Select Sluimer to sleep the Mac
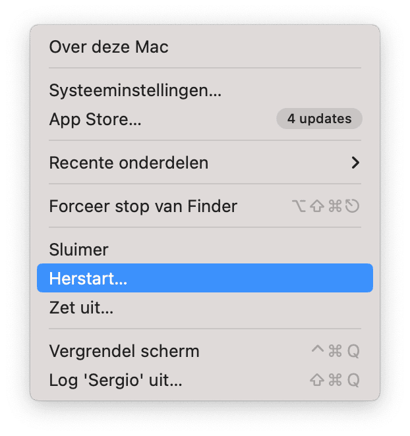Screen dimensions: 410x436 click(x=205, y=250)
